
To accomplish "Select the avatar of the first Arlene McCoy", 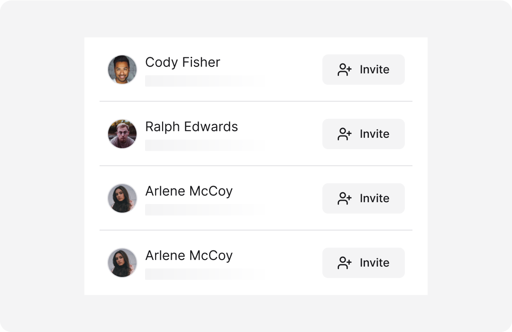I will point(122,198).
